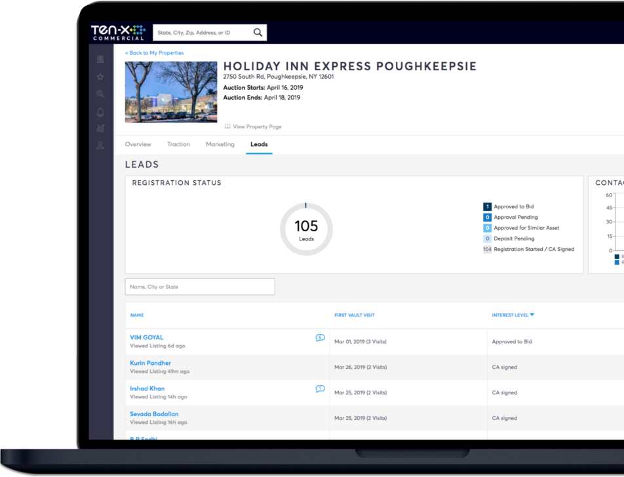Screen dimensions: 624x477
Task: Click "CA signed" in Irshad Khan's row
Action: (x=505, y=392)
